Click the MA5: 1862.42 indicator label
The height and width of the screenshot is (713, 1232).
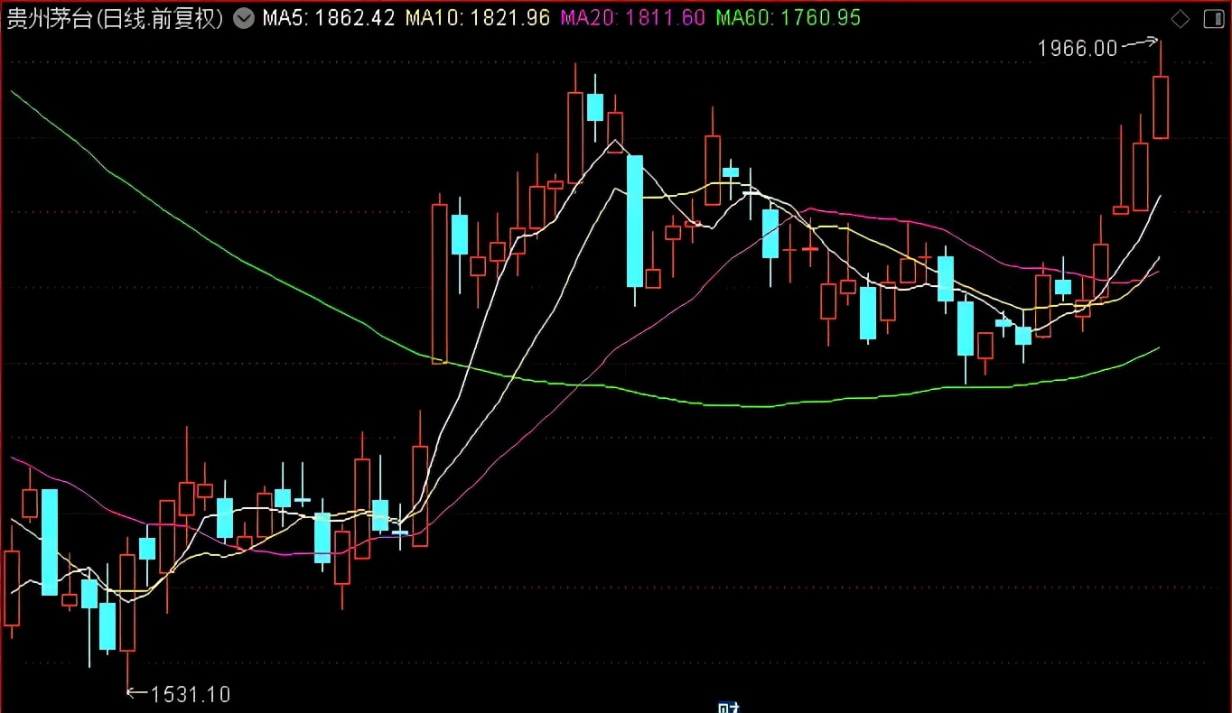point(328,18)
